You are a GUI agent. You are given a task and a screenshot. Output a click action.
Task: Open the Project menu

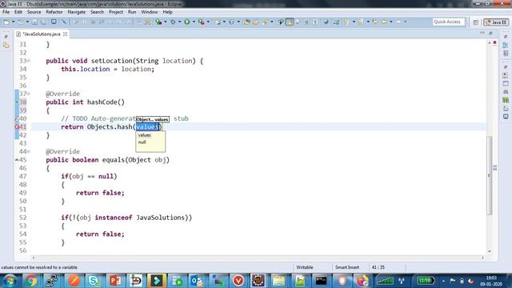pyautogui.click(x=116, y=12)
